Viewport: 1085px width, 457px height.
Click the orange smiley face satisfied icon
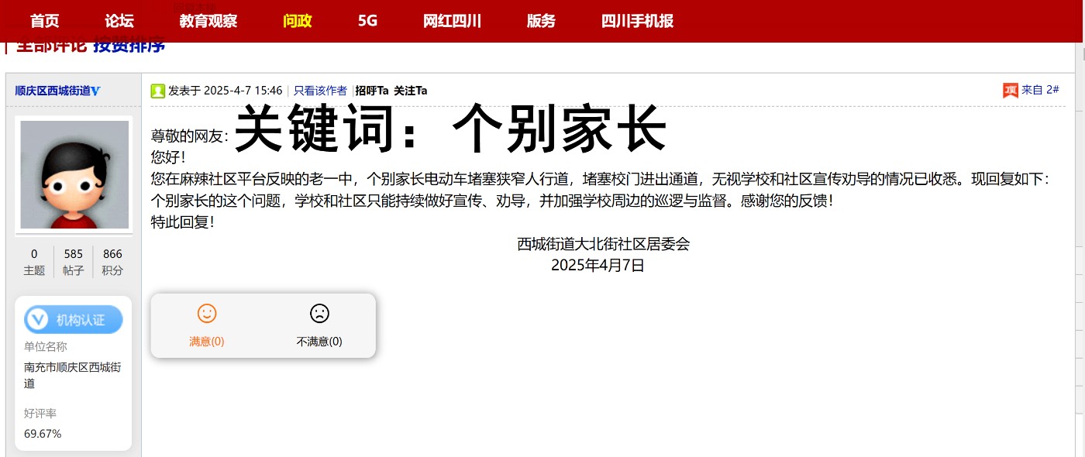tap(207, 314)
